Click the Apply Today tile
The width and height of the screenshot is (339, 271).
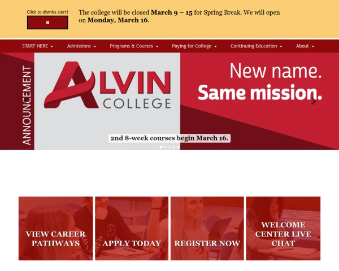(132, 229)
